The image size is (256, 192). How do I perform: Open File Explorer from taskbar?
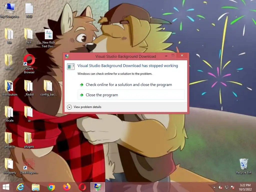(35, 187)
